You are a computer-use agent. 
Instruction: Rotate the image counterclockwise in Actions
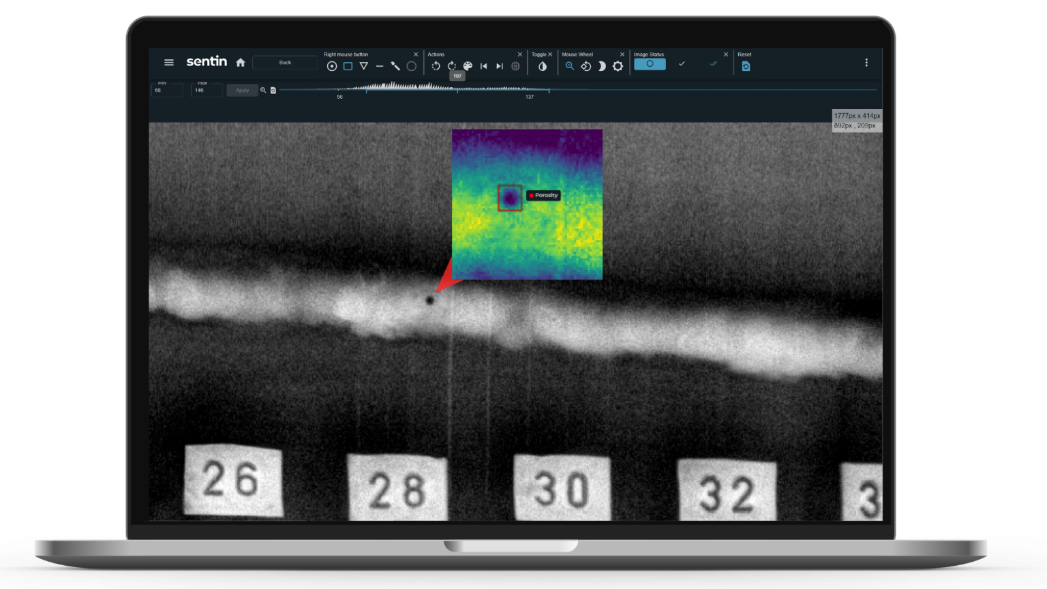coord(436,65)
